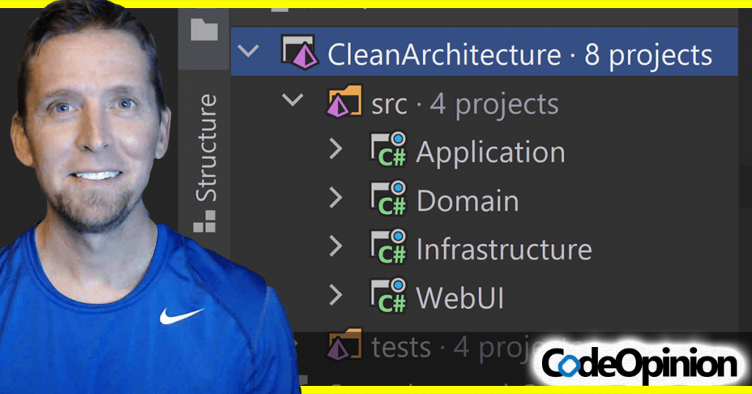Click the folder icon in the left tool strip
The image size is (752, 394).
pos(204,29)
